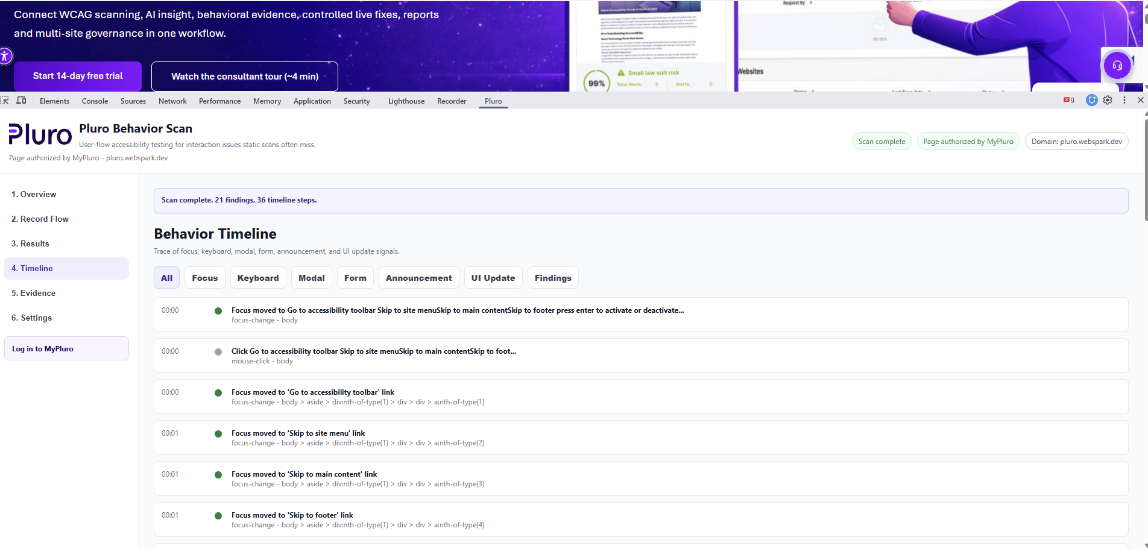The image size is (1148, 549).
Task: Click the accessibility widget icon on page
Action: pos(5,57)
